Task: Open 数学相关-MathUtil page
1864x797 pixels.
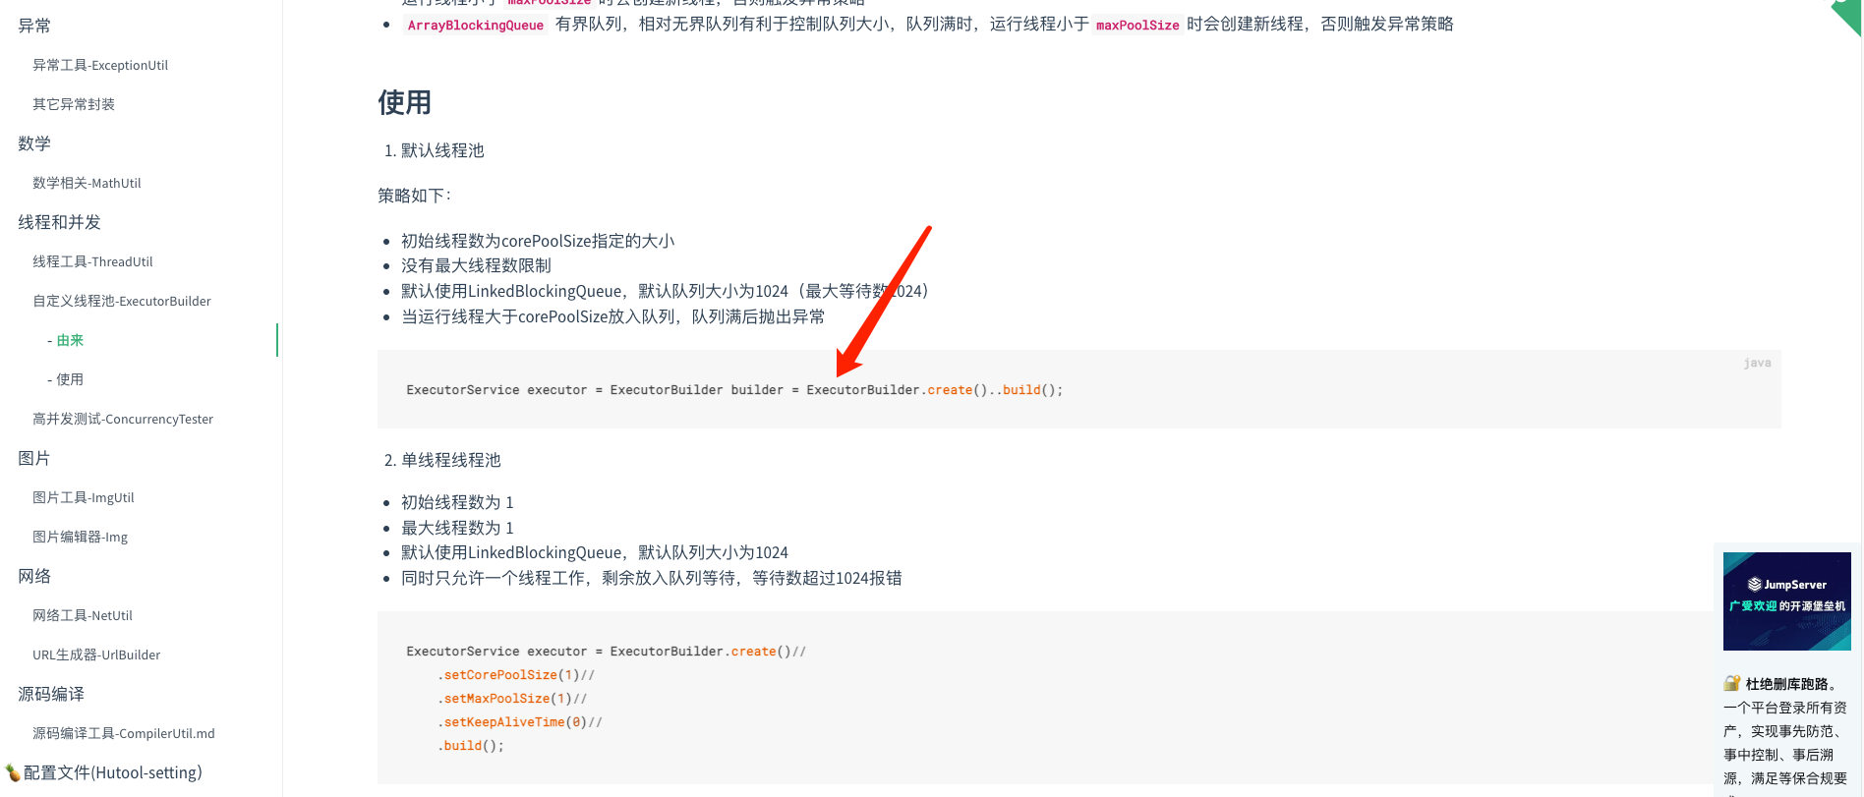Action: (x=87, y=183)
